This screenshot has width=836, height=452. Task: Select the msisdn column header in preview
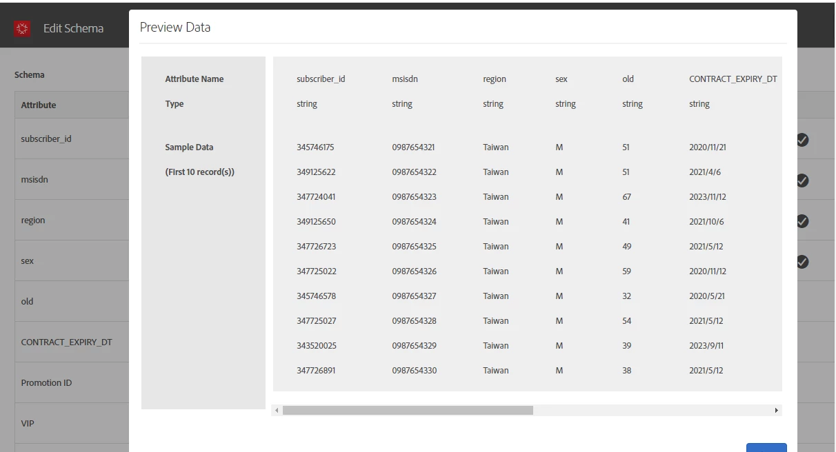tap(405, 79)
